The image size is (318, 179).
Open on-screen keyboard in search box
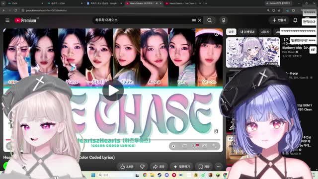(x=194, y=20)
